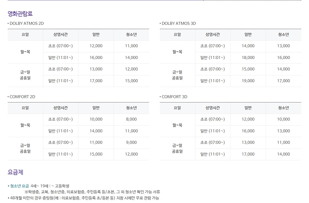Click 9,000 청소년 price in COMFORT 2D
The height and width of the screenshot is (203, 309).
(132, 142)
